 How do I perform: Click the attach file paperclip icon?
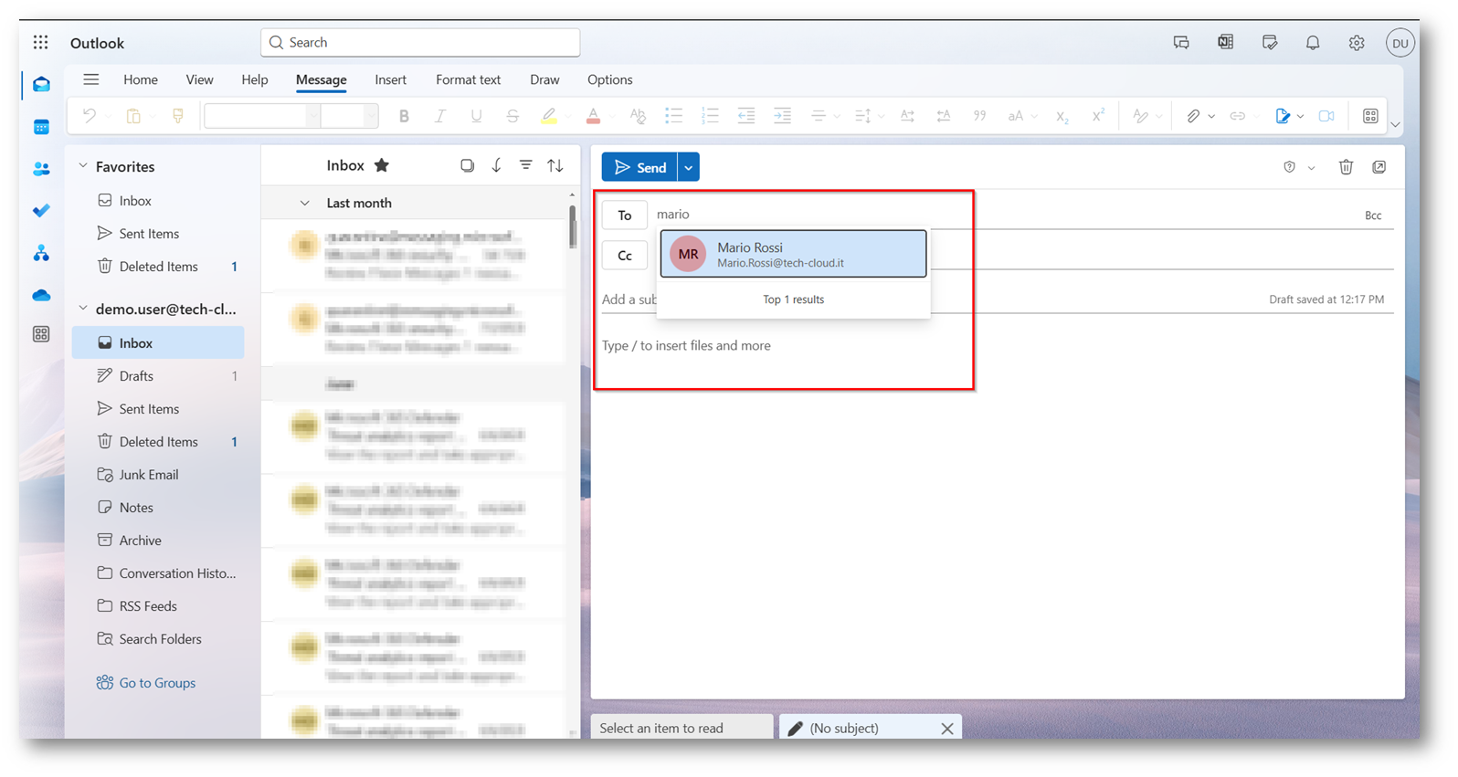[x=1193, y=116]
